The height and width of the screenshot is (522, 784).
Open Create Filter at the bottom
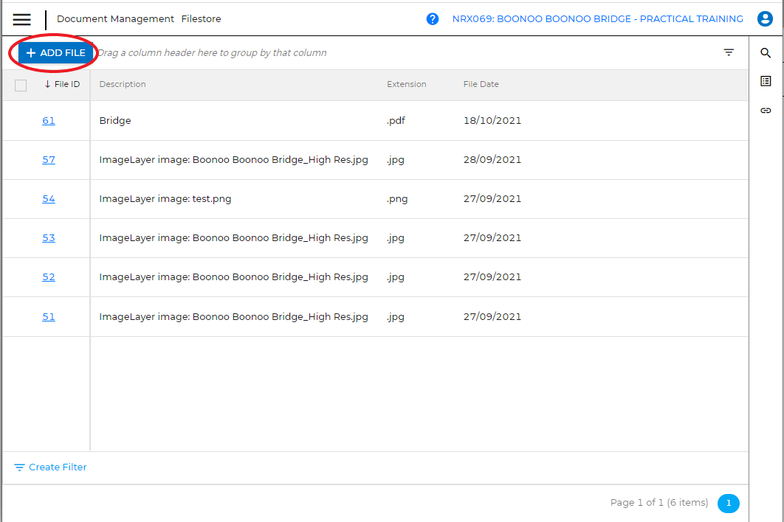49,467
